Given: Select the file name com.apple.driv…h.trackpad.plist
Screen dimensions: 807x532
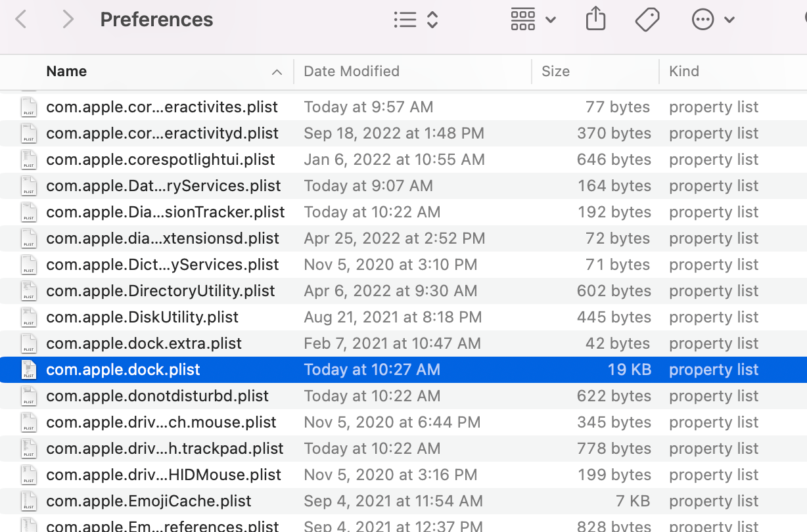Looking at the screenshot, I should point(165,449).
